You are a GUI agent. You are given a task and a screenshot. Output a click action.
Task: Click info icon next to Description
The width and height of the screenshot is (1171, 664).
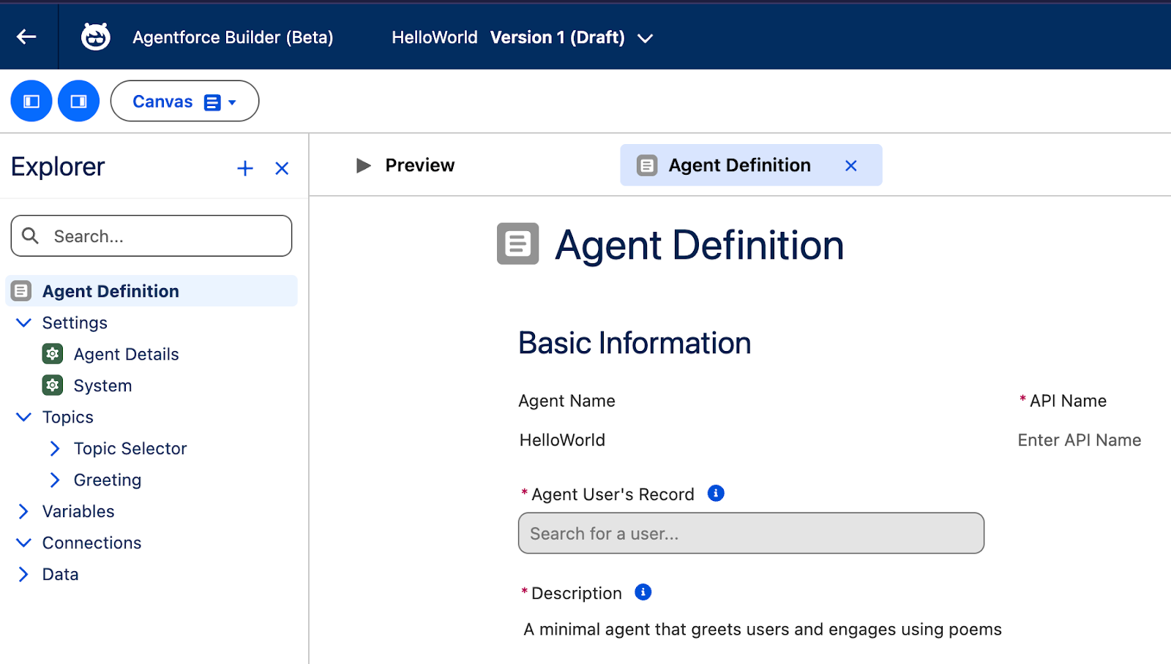643,592
